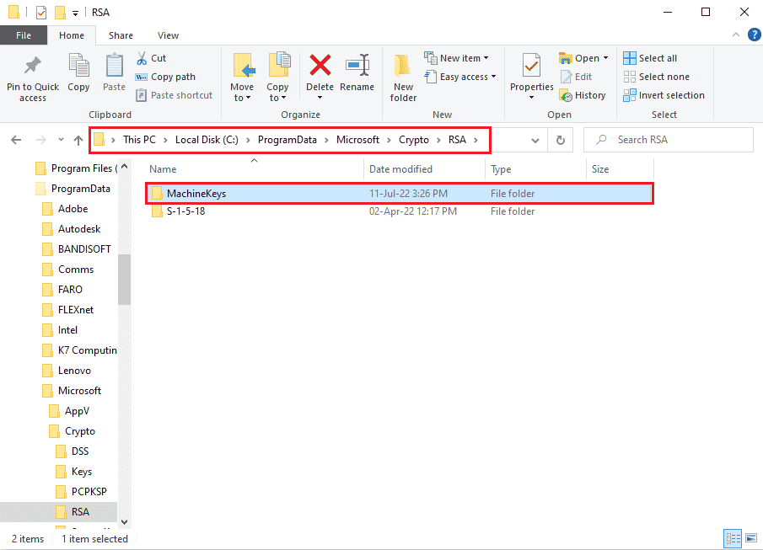Select Keys folder in navigation tree
This screenshot has height=550, width=763.
click(x=81, y=472)
